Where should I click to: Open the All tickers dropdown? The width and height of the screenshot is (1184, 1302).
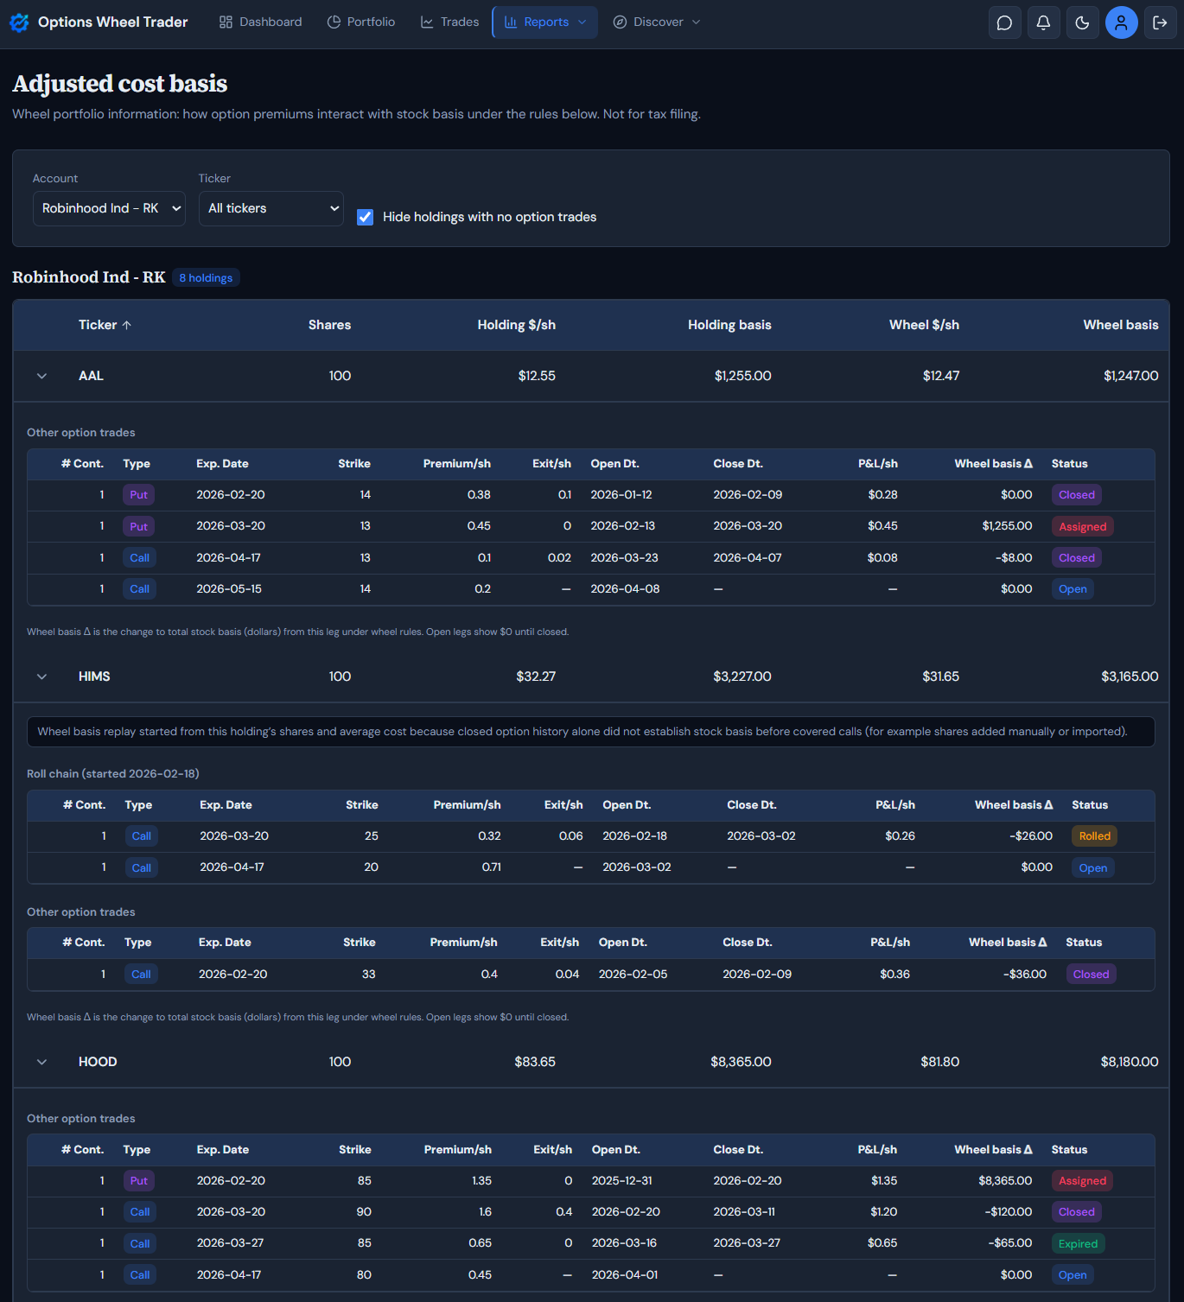point(271,209)
